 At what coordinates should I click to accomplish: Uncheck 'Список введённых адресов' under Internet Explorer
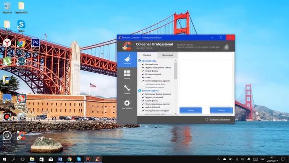click(143, 104)
